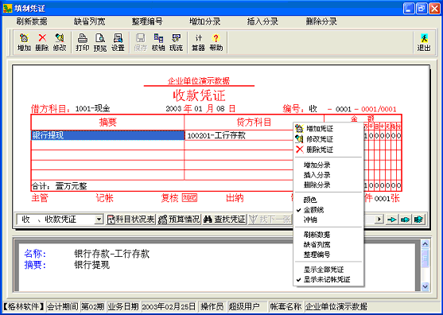This screenshot has width=443, height=315.
Task: Click the 银行提现 summary cell
Action: (107, 135)
